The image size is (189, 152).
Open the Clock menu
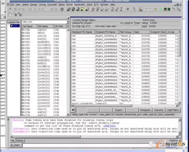tap(90, 5)
